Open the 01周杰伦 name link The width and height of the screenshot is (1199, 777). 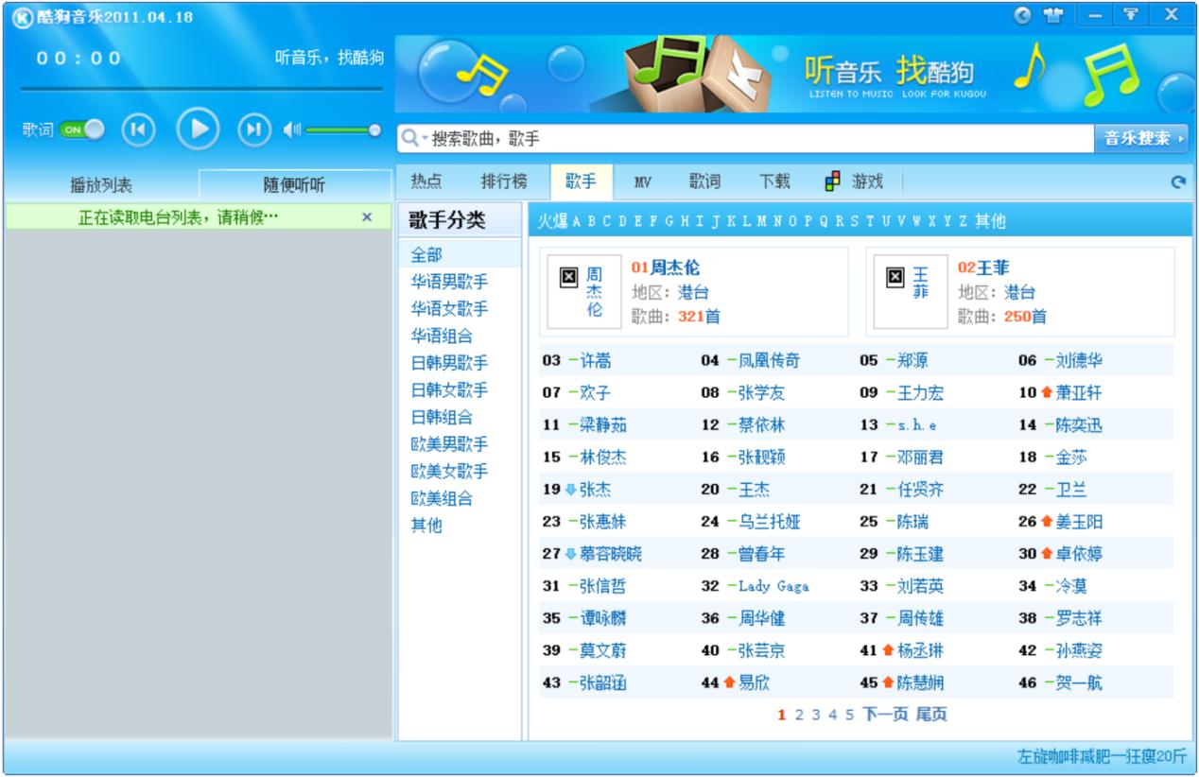click(666, 268)
